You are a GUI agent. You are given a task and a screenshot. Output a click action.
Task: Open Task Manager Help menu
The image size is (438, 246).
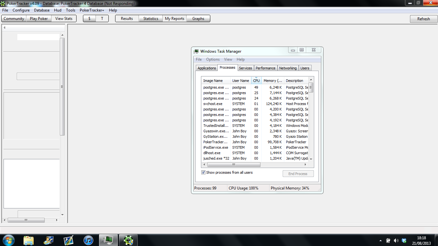tap(241, 59)
